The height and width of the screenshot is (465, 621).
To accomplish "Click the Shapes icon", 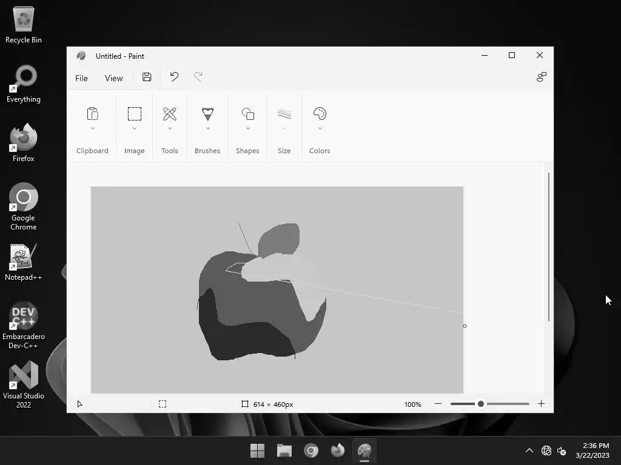I will pos(248,114).
